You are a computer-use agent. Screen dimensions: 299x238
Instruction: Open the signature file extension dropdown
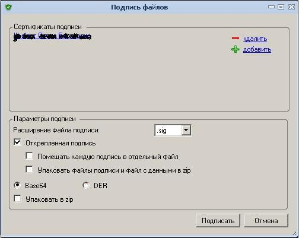click(186, 130)
